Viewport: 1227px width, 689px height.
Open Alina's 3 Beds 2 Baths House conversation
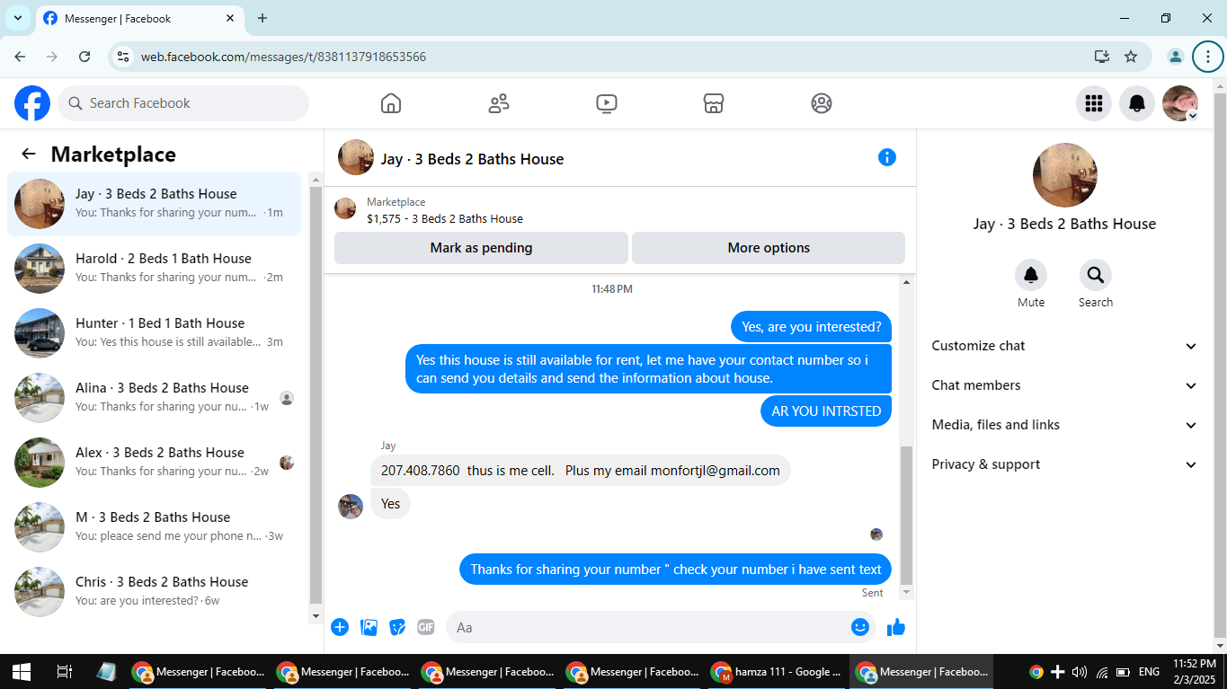(154, 398)
